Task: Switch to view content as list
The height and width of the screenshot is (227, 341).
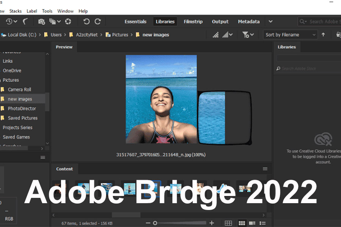Action: (x=263, y=223)
